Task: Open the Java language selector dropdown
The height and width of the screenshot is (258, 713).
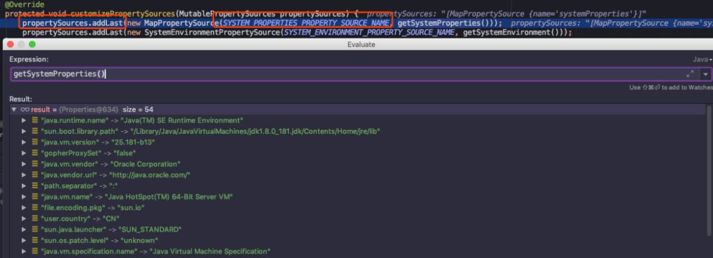Action: coord(702,59)
